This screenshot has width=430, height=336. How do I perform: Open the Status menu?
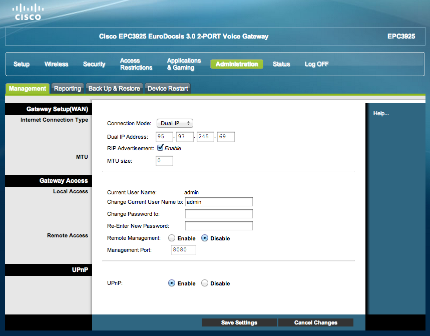coord(281,64)
